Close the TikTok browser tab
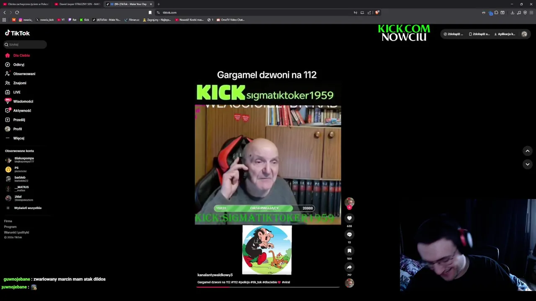The image size is (536, 301). [x=151, y=4]
